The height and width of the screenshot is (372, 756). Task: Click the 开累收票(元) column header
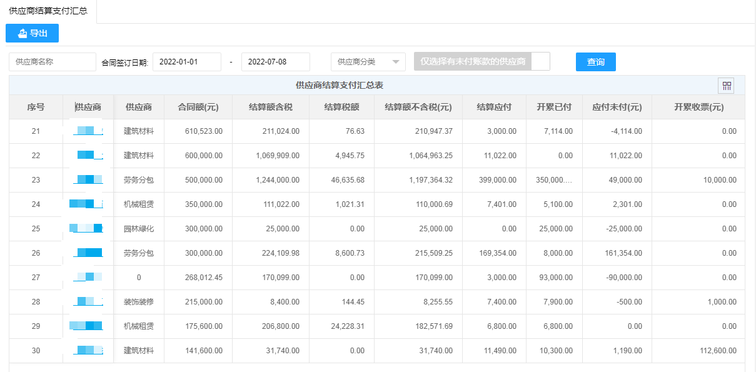coord(698,107)
